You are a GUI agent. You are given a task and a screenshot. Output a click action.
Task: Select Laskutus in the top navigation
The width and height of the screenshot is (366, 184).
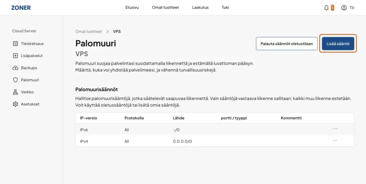tap(200, 7)
